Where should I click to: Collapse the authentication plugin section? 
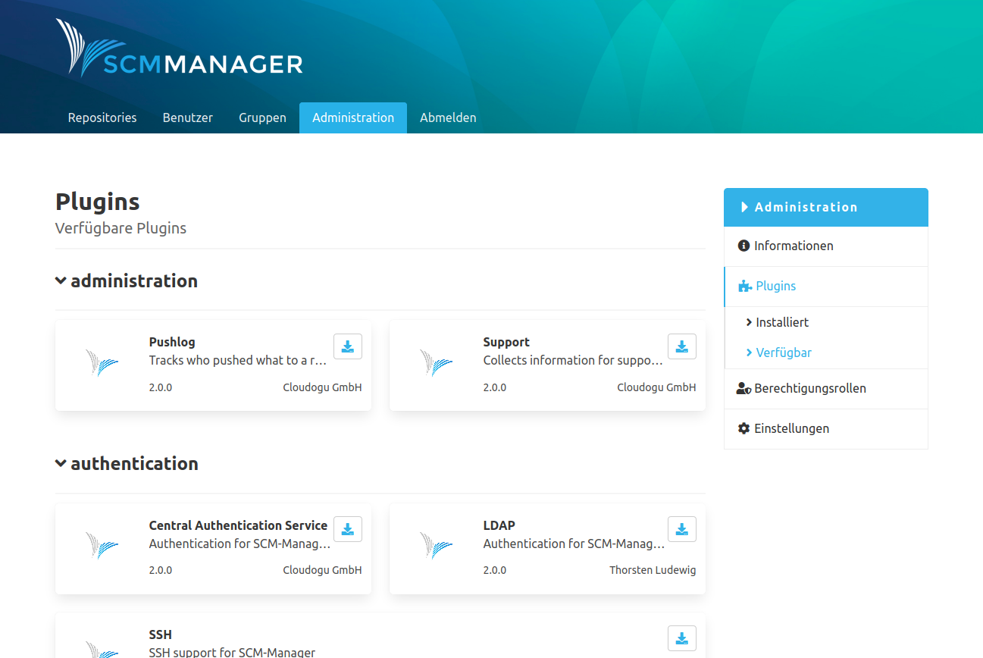pos(61,462)
